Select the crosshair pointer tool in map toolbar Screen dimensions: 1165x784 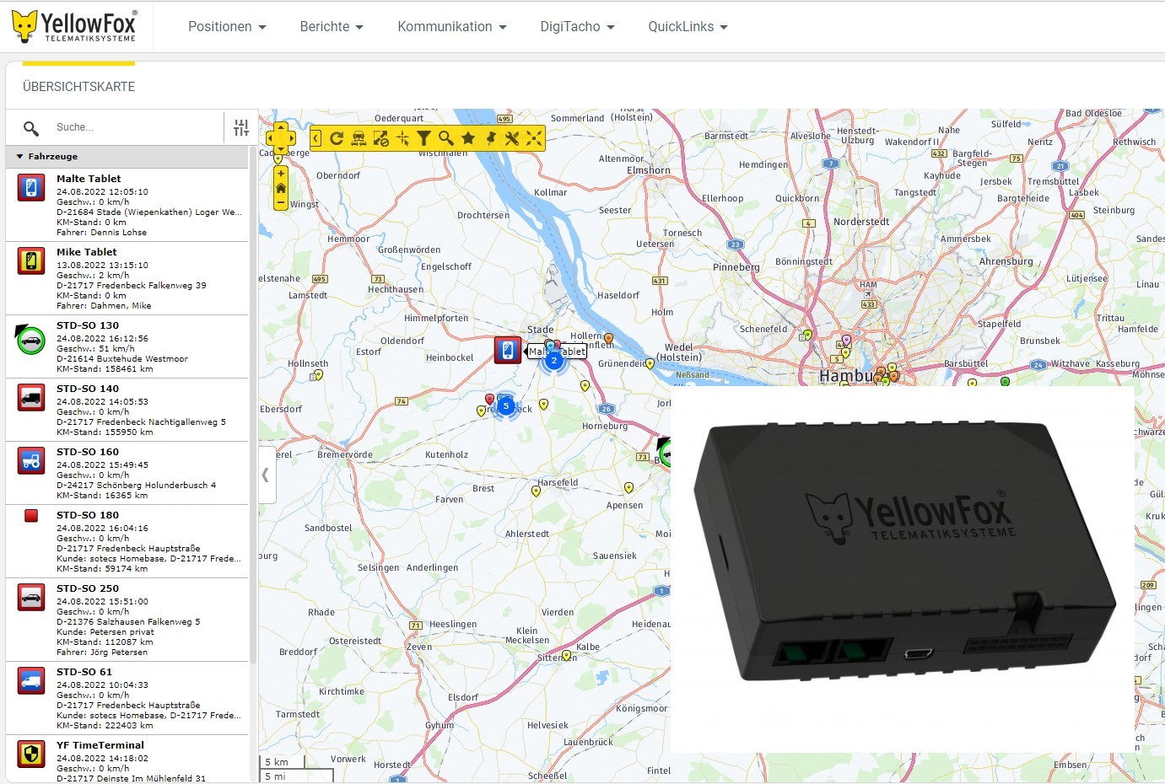[402, 138]
